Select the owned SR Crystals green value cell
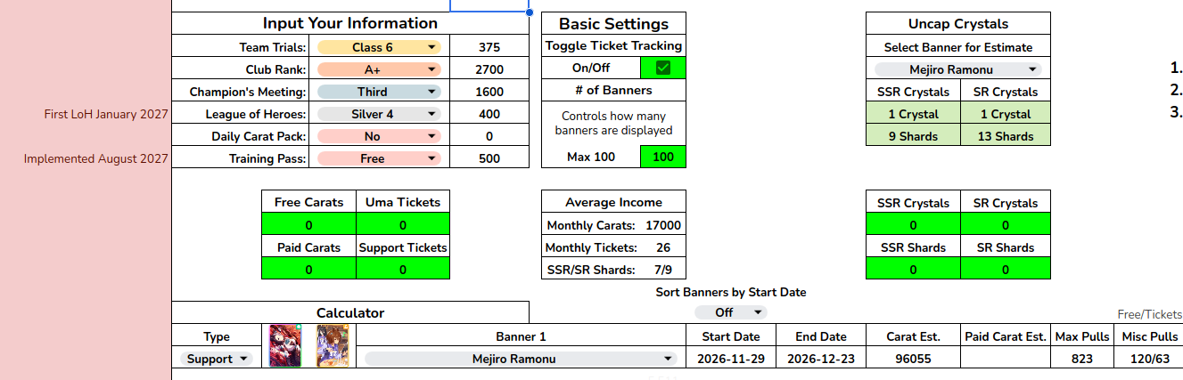Image resolution: width=1183 pixels, height=380 pixels. click(x=1006, y=224)
